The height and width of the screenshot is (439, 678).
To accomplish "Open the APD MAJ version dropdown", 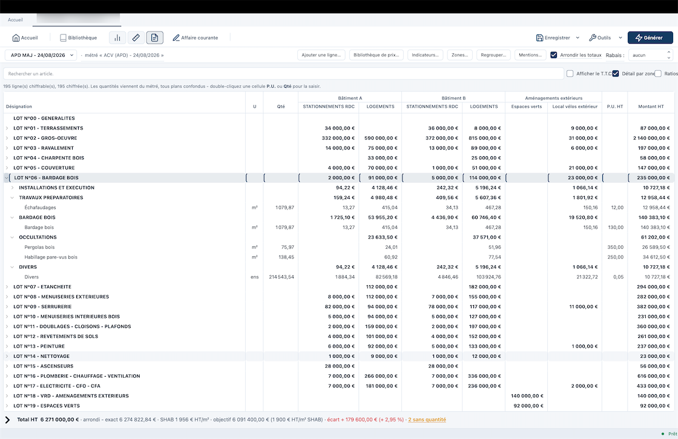I will [x=41, y=55].
